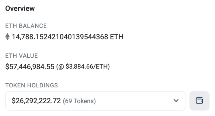Click the $26,292,222.72 token value
Viewport: 215px width, 116px height.
point(36,101)
